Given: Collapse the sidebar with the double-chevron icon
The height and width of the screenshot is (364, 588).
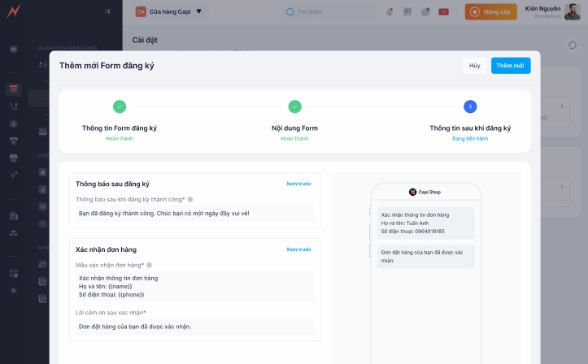Looking at the screenshot, I should [108, 12].
